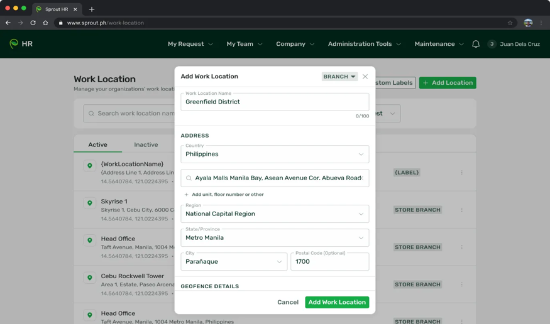
Task: Cancel the Add Work Location dialog
Action: (x=288, y=302)
